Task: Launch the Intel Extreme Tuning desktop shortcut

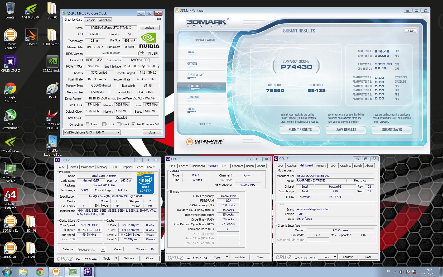Action: [x=52, y=146]
